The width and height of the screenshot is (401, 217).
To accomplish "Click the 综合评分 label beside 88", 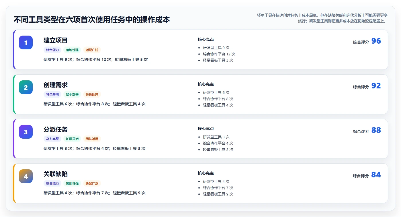I will [x=361, y=131].
